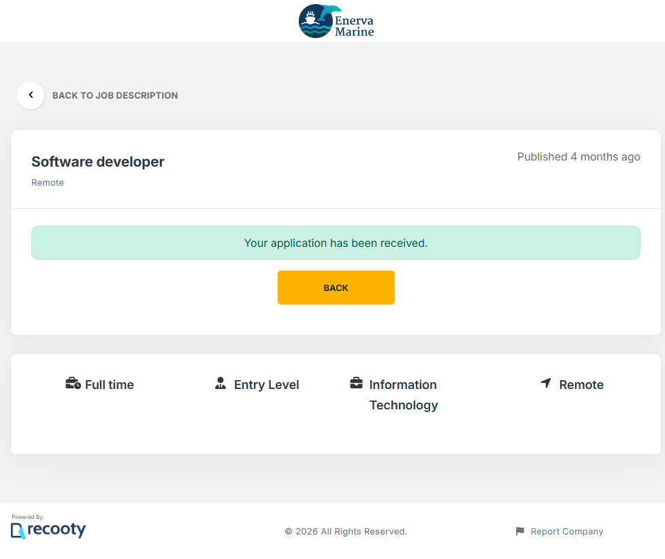Select the Remote label beside arrow icon

(581, 385)
